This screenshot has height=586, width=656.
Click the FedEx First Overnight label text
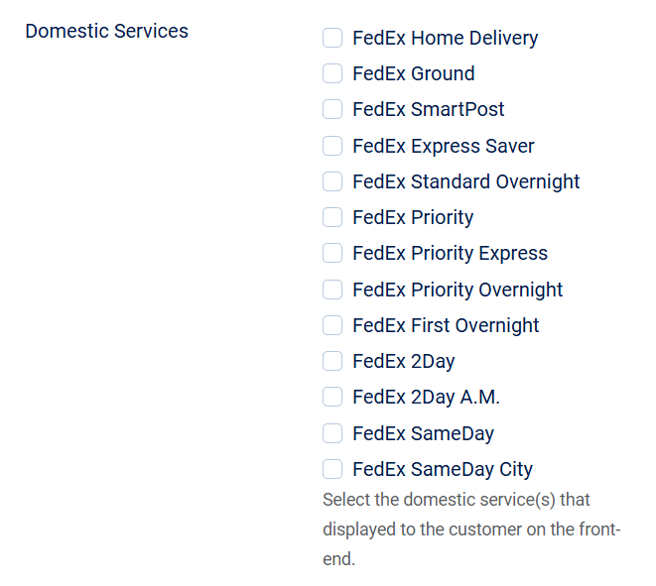446,326
